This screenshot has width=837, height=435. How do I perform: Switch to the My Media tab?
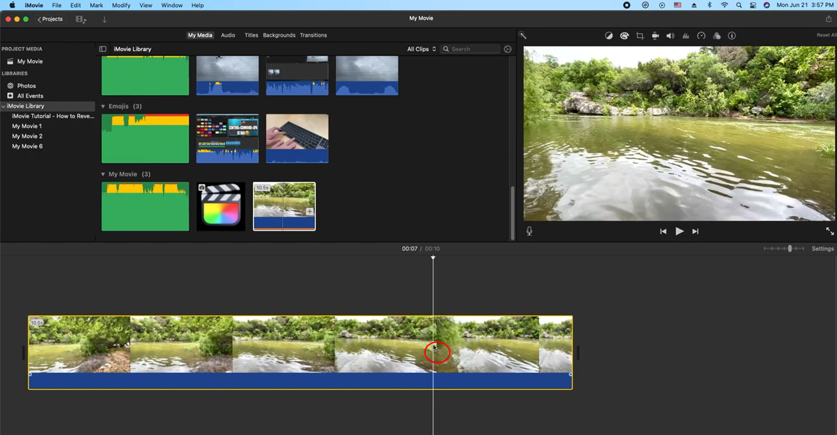(x=200, y=35)
